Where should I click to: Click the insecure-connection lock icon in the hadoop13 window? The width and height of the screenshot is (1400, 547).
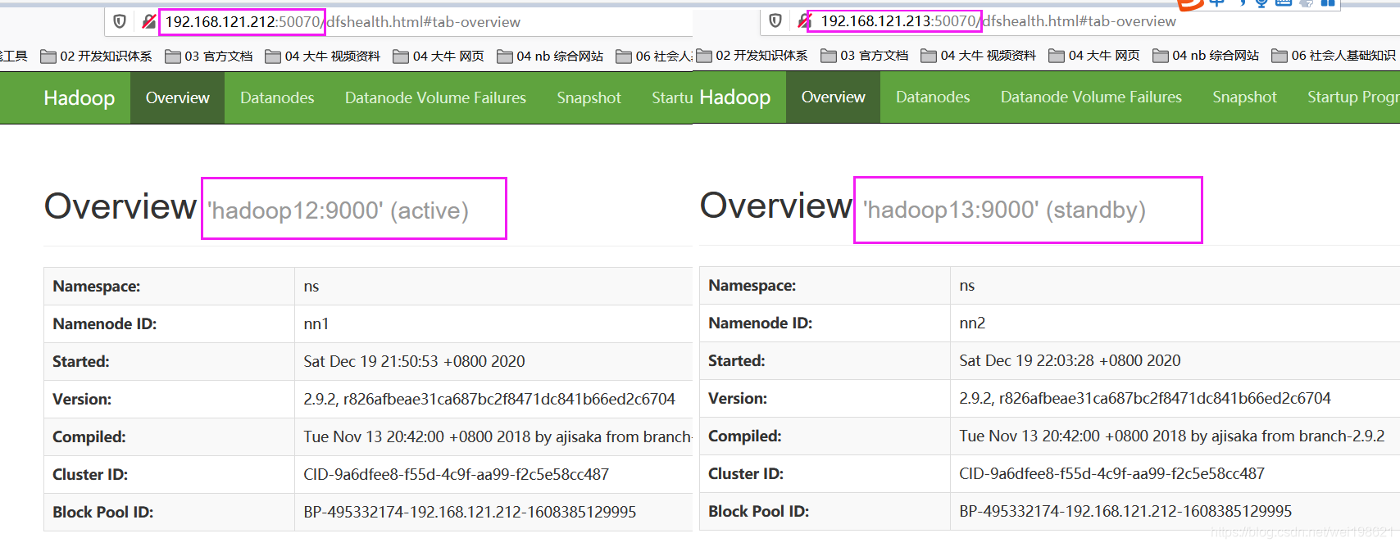click(803, 20)
